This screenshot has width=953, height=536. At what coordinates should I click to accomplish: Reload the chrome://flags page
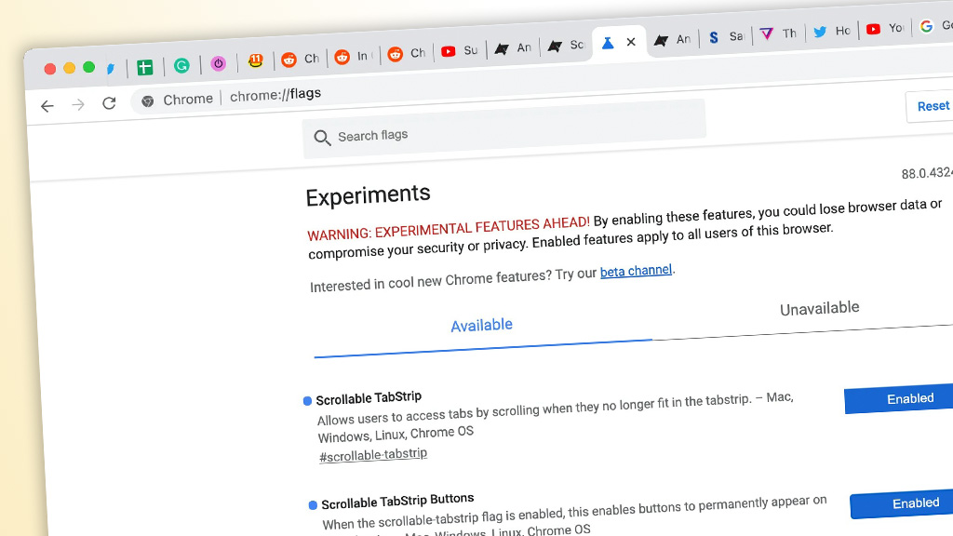pyautogui.click(x=109, y=103)
